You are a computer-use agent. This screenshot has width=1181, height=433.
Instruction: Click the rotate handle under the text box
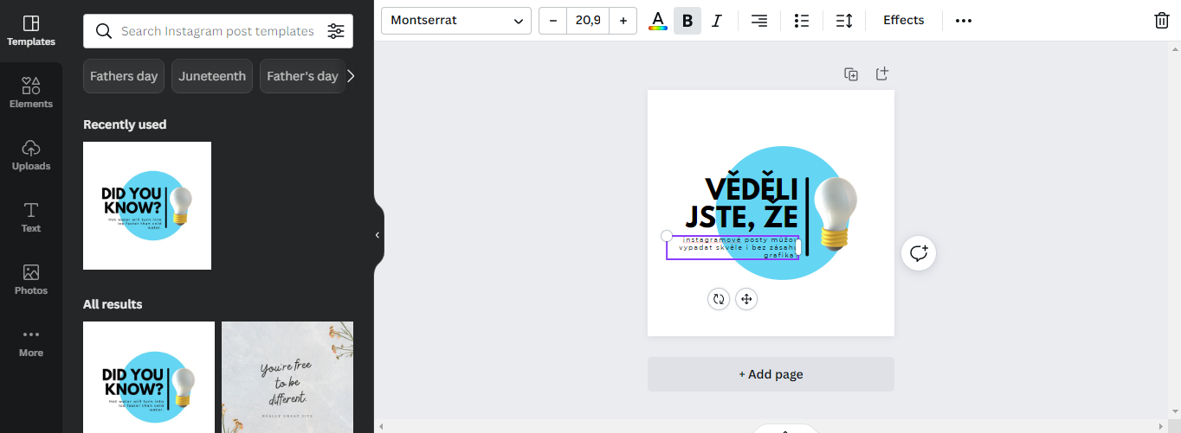(718, 299)
